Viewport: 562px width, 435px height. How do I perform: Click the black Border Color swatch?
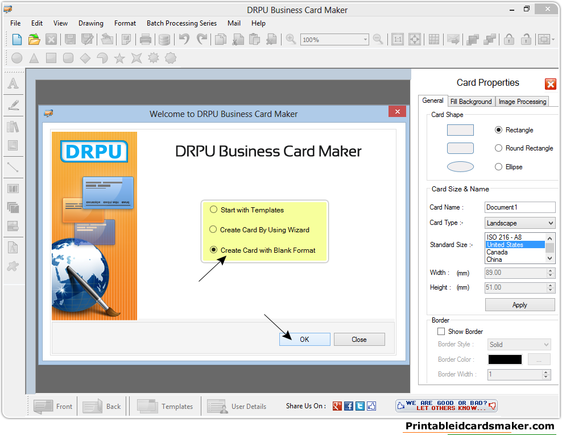click(505, 359)
